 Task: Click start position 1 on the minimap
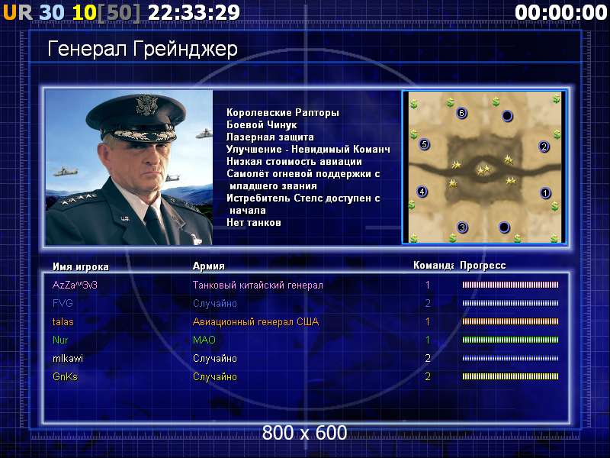click(x=545, y=193)
